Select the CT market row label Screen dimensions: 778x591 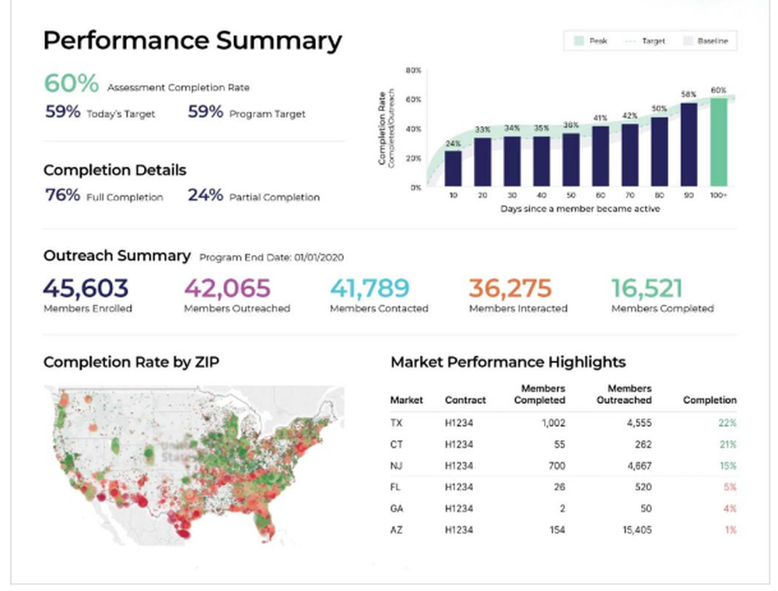click(397, 444)
